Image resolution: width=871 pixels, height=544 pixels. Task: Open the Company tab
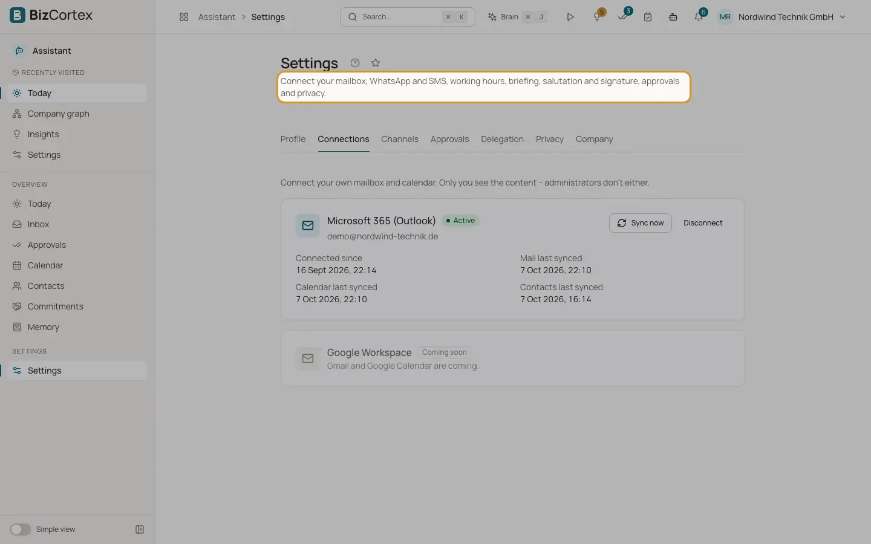(x=594, y=139)
